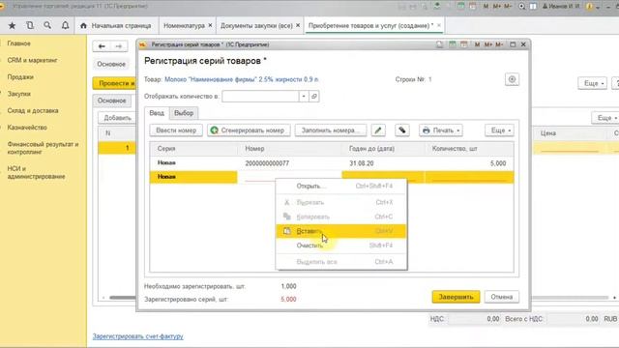
Task: Switch to the Выбор tab
Action: pyautogui.click(x=184, y=113)
